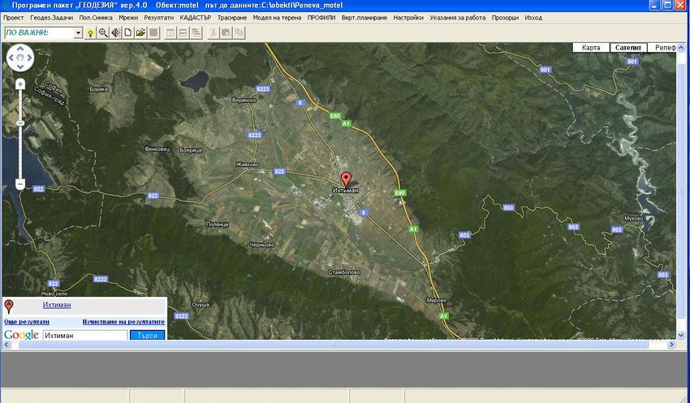Pan the map right with arrow
Image resolution: width=690 pixels, height=403 pixels.
(29, 58)
